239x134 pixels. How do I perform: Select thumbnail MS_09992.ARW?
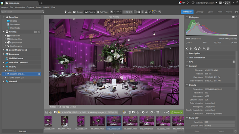tap(147, 122)
